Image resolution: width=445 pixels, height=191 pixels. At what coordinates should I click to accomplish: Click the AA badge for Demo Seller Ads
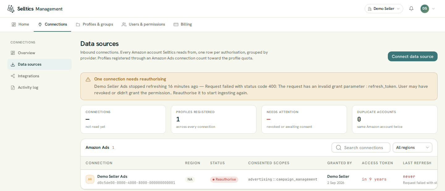[90, 179]
